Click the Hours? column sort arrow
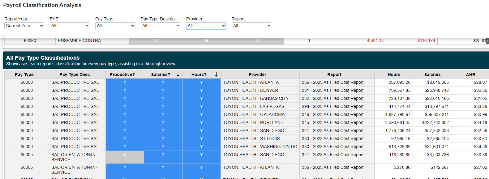This screenshot has height=179, width=489. 216,75
